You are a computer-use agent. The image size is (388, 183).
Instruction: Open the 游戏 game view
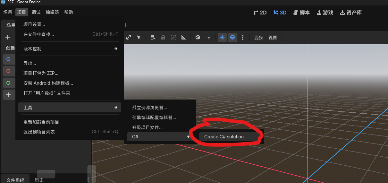pos(325,13)
